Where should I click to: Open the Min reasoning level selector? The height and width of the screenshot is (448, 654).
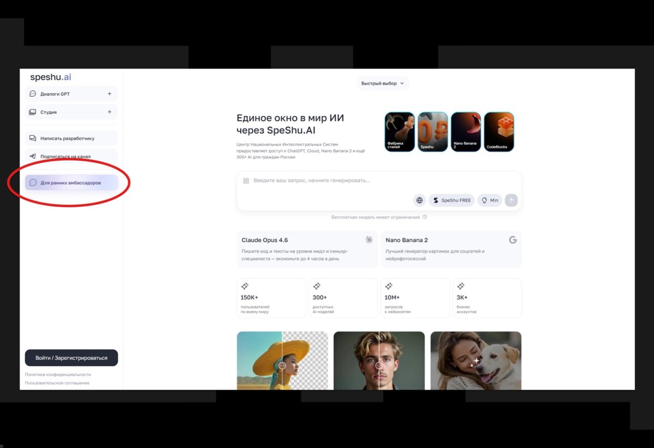[x=490, y=200]
